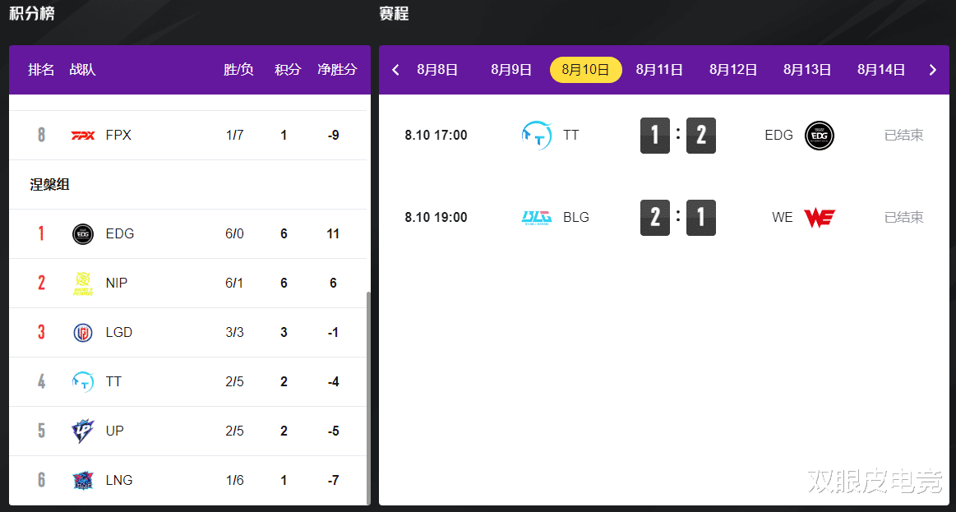This screenshot has width=956, height=512.
Task: Click 已结束 status for TT vs EDG
Action: (904, 136)
